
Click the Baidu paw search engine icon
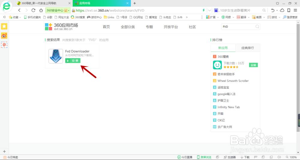(216, 10)
